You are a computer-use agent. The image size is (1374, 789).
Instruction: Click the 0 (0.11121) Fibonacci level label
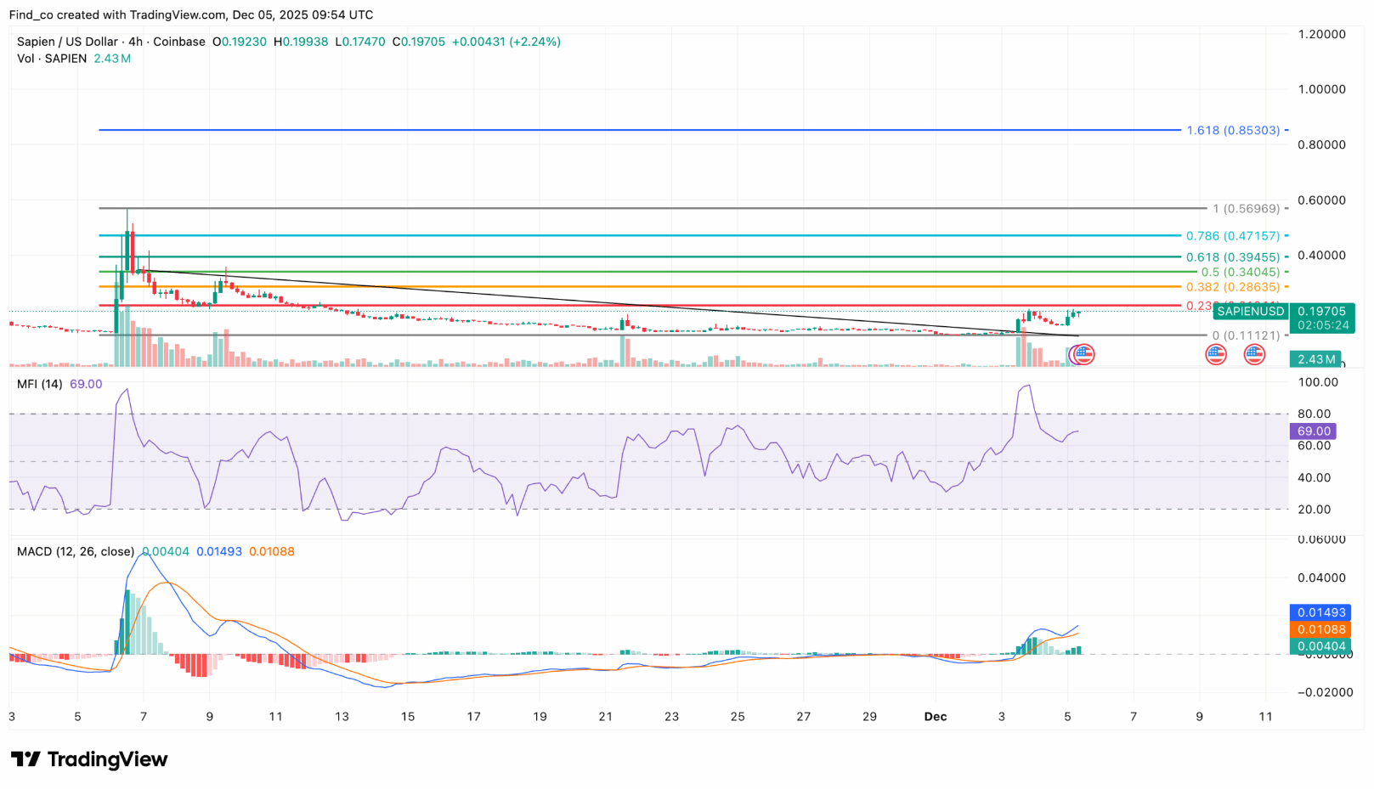pos(1245,335)
